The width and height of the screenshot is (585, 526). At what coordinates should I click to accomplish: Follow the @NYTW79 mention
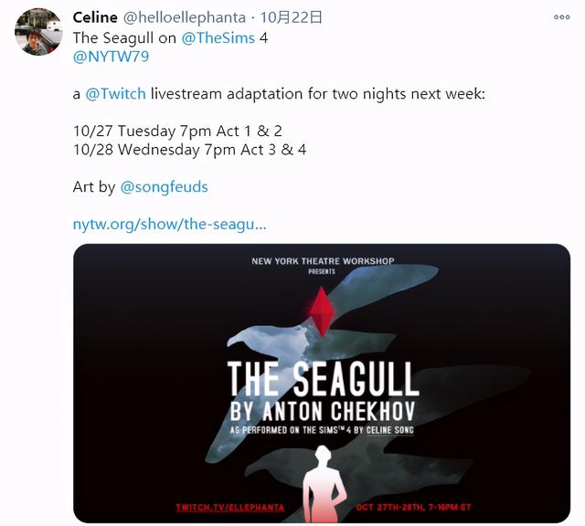(x=111, y=57)
